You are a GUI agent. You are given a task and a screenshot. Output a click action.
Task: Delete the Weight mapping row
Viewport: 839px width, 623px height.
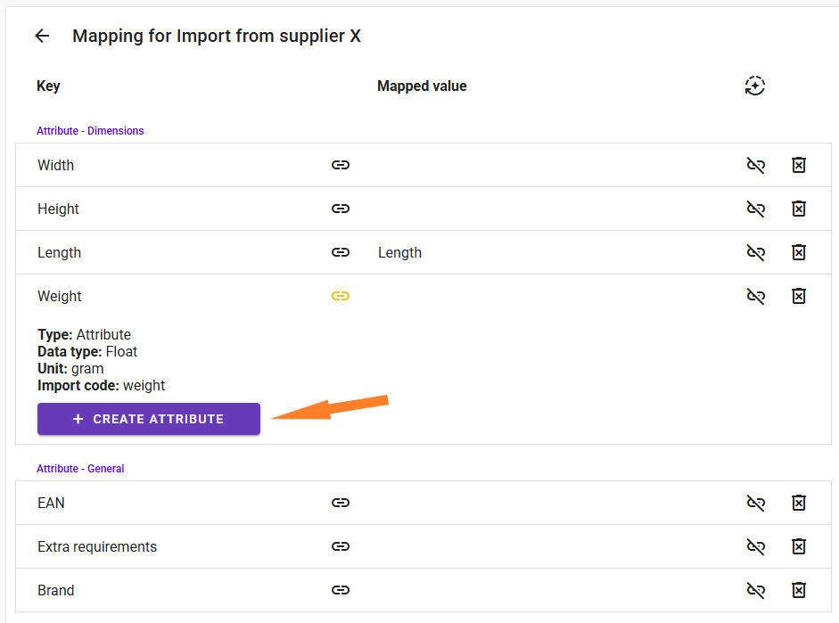click(798, 296)
